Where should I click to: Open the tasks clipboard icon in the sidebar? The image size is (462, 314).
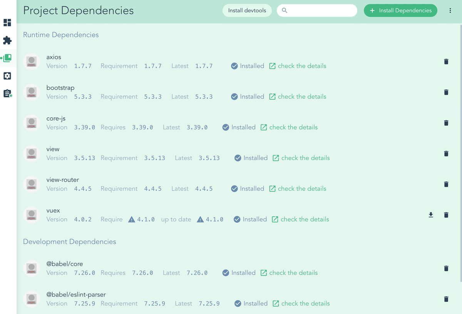[7, 94]
